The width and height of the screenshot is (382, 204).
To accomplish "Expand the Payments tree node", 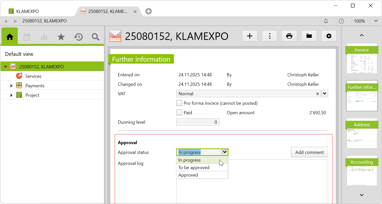I will (11, 86).
